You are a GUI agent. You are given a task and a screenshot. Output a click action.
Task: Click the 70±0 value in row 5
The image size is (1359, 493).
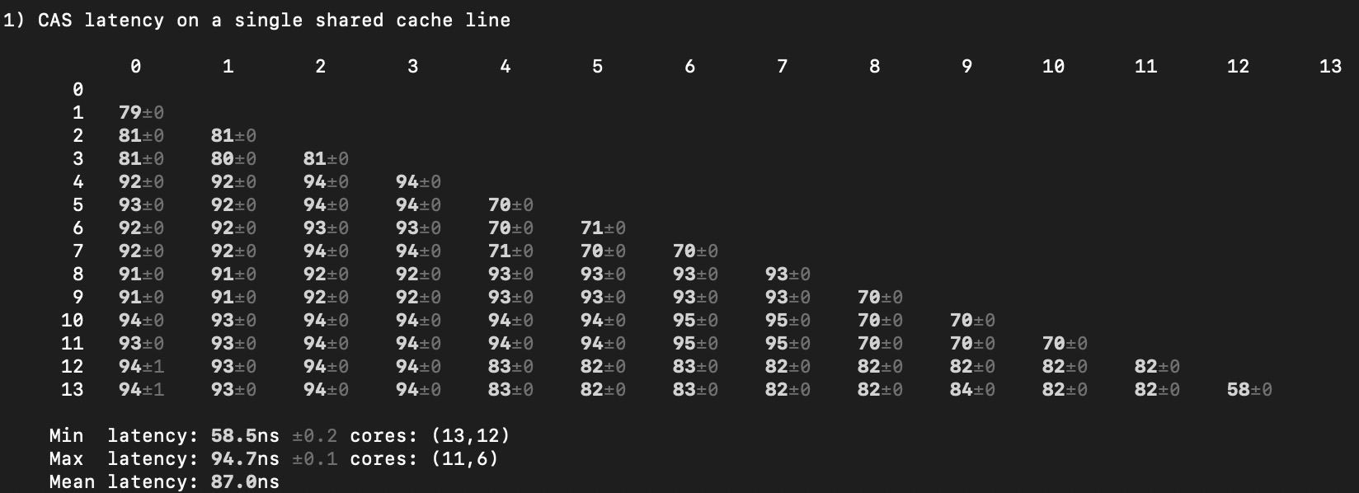click(510, 205)
